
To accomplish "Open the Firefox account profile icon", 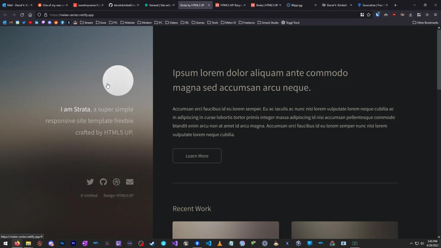I will [402, 15].
